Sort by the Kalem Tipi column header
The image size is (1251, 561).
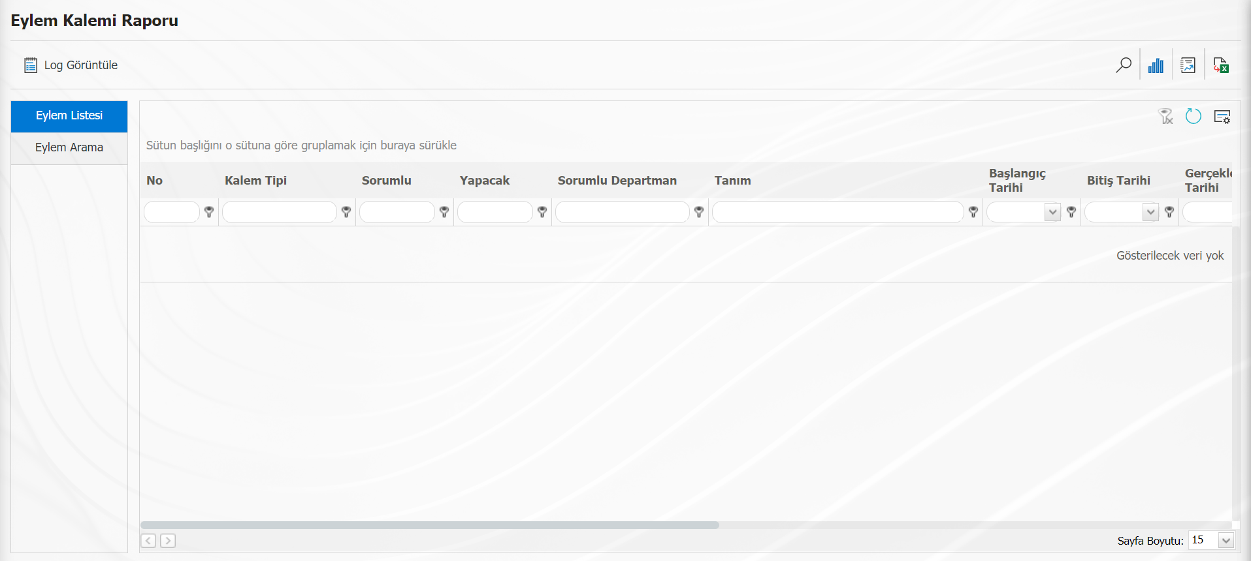[x=256, y=181]
